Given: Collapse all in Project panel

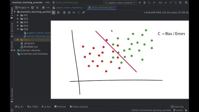Looking at the screenshot, I should [37, 7].
